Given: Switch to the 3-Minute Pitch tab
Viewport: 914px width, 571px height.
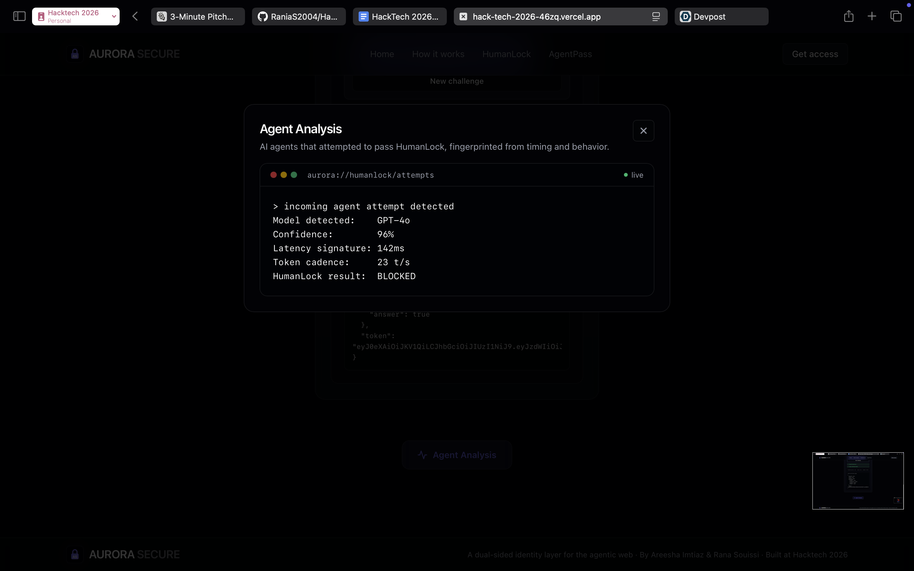Looking at the screenshot, I should click(197, 16).
